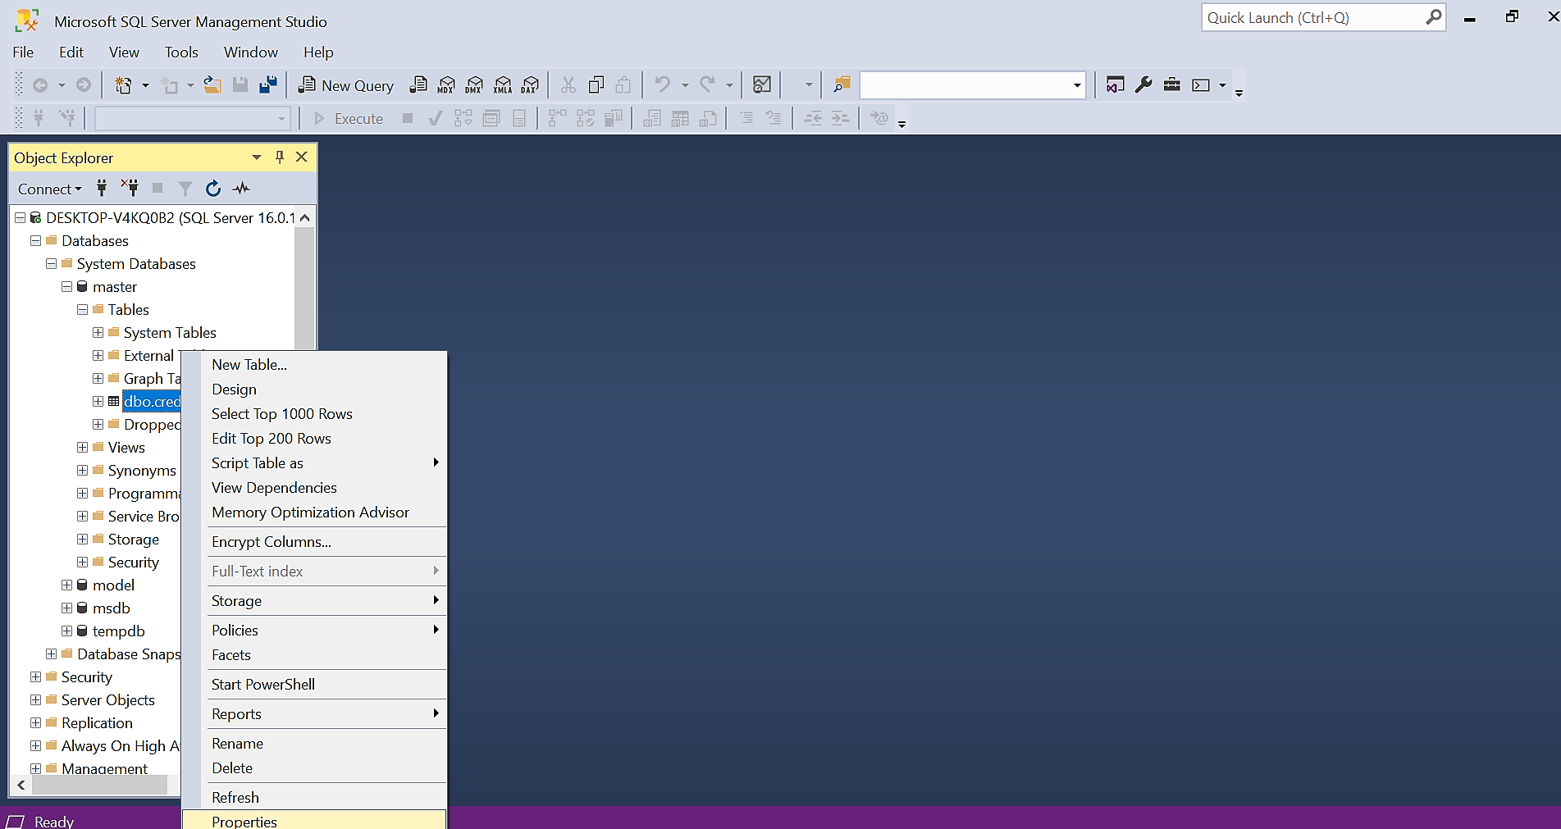Toggle the Object Explorer auto-hide pin
The width and height of the screenshot is (1561, 829).
[x=280, y=157]
